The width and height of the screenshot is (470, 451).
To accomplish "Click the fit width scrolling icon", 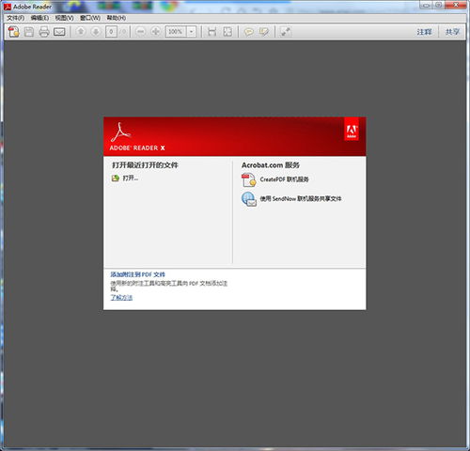I will 212,32.
